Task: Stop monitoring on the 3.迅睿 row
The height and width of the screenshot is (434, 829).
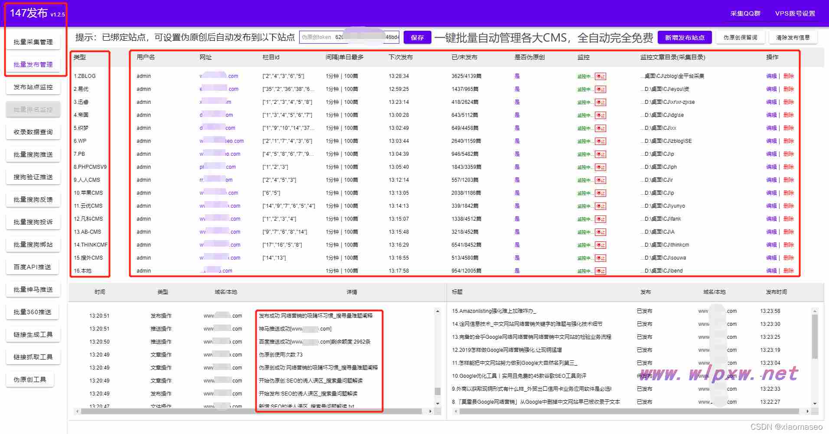Action: pos(601,102)
